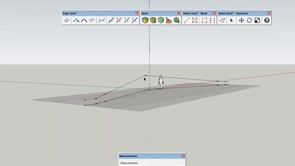Activate the Vertex Tools quad edit icon
Image resolution: width=295 pixels, height=166 pixels.
[222, 20]
